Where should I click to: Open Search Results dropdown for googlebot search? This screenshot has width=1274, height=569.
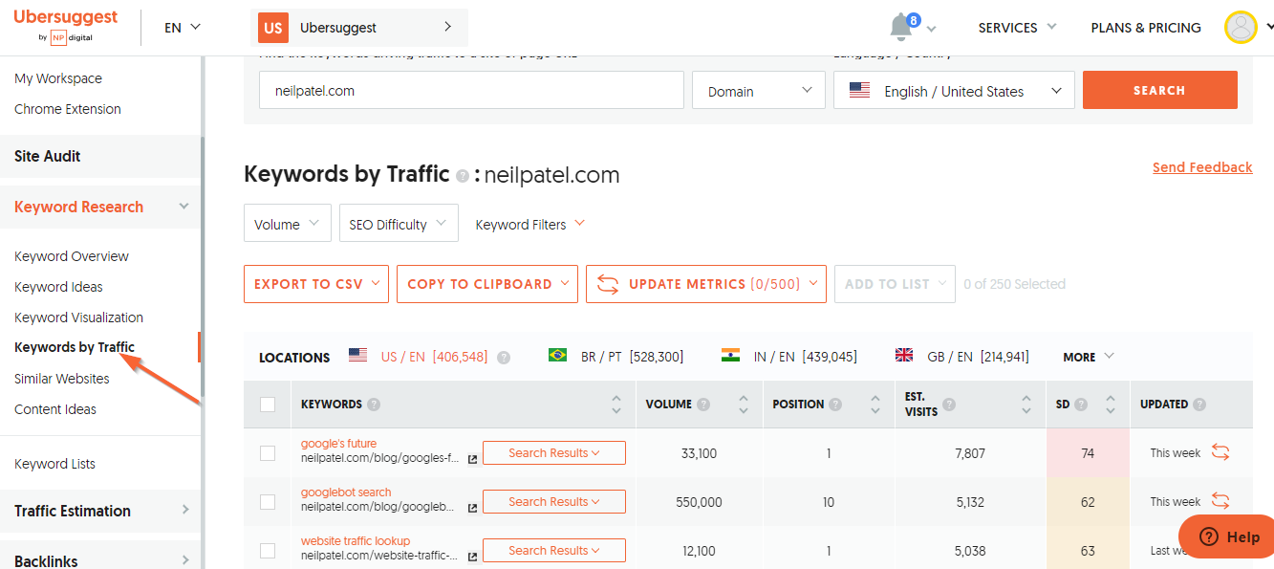(x=554, y=502)
